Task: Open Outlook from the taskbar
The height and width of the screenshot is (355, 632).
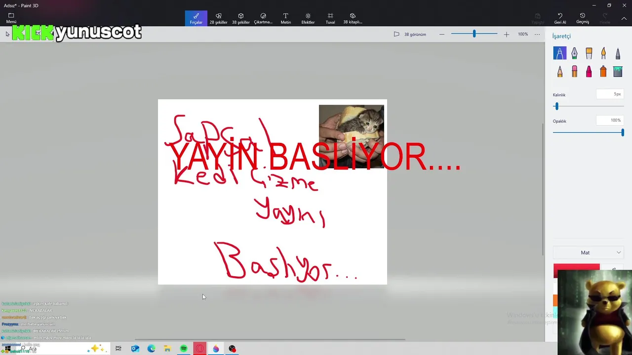Action: point(135,349)
